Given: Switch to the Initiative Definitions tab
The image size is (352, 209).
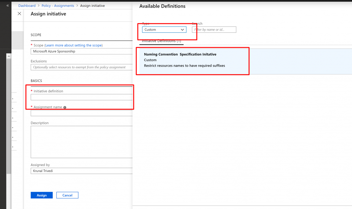Looking at the screenshot, I should (x=162, y=41).
